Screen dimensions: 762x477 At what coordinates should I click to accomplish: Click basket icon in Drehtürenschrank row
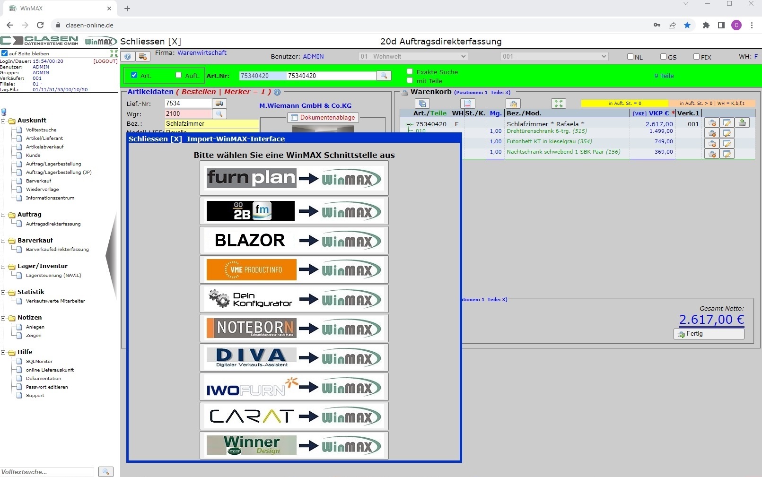(712, 133)
